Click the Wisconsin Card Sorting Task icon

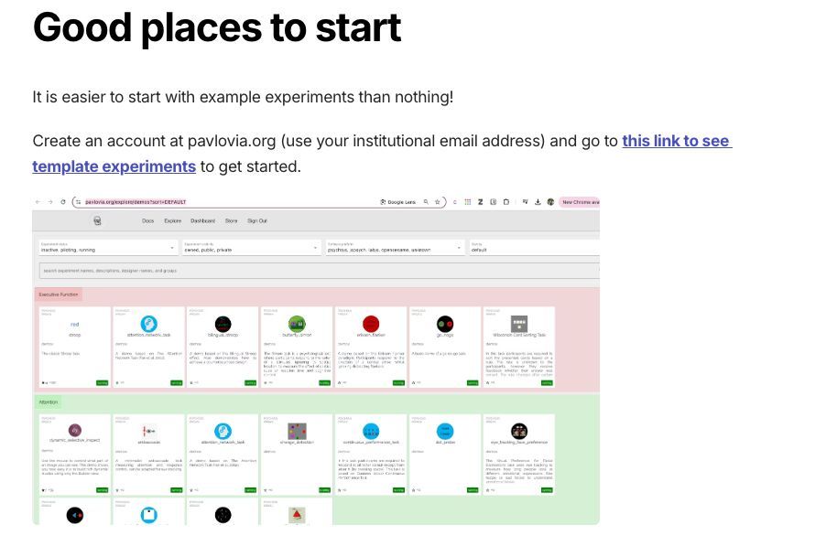coord(519,324)
